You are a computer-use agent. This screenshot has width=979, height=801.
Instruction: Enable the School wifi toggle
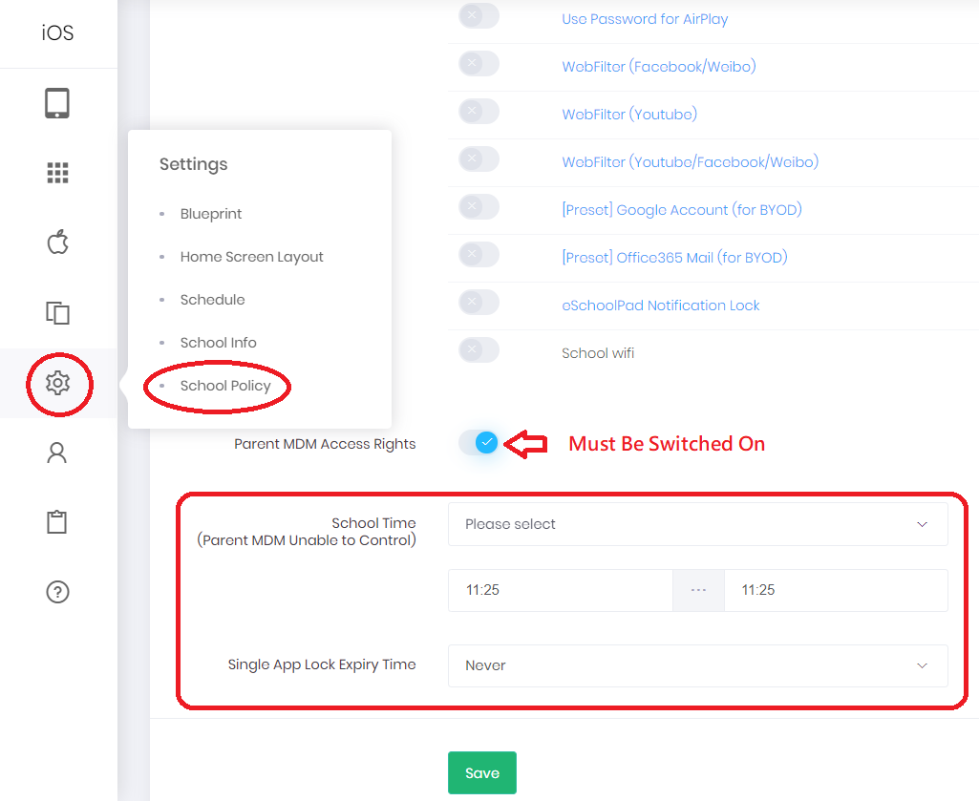tap(479, 350)
